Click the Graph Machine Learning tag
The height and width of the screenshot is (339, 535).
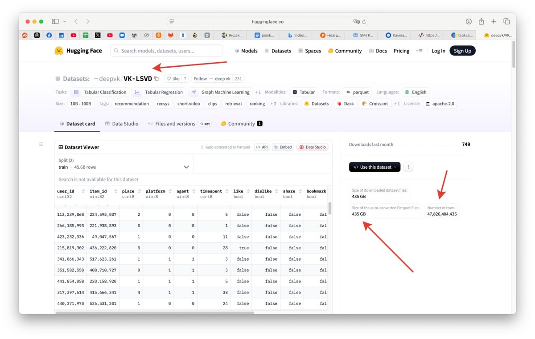click(x=220, y=92)
